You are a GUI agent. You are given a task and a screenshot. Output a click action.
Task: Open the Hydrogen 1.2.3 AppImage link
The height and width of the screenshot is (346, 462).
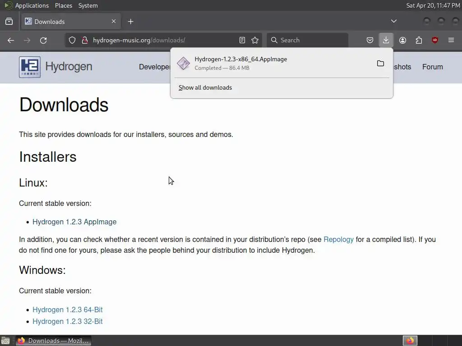tap(74, 222)
